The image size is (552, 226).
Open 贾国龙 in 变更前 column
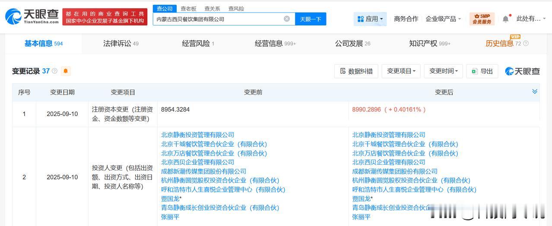click(170, 199)
